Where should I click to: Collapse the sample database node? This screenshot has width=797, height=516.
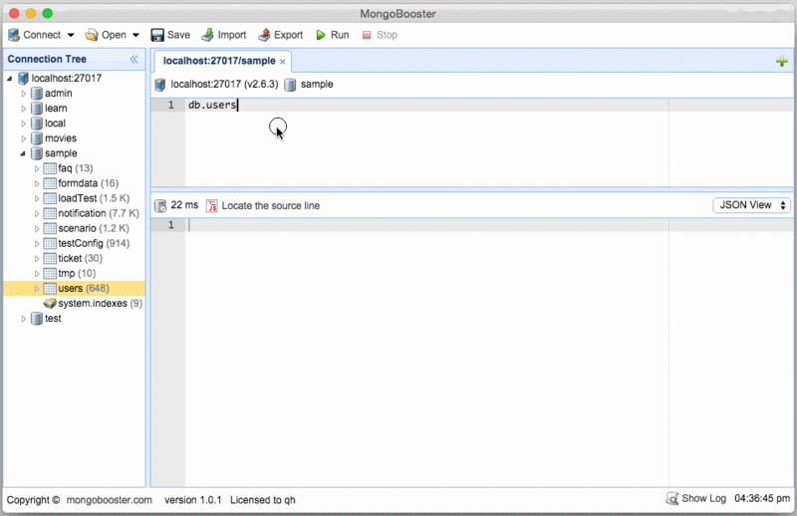click(x=23, y=153)
